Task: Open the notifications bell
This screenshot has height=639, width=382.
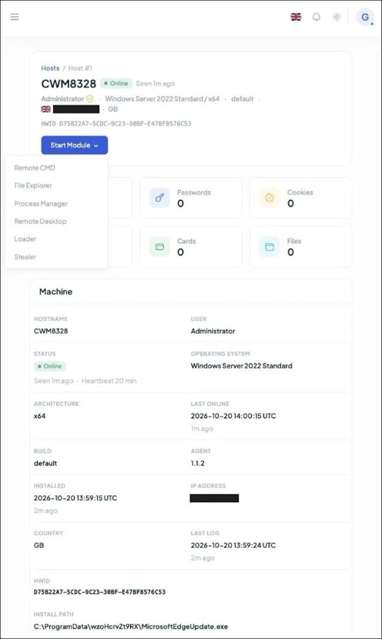Action: pyautogui.click(x=316, y=17)
